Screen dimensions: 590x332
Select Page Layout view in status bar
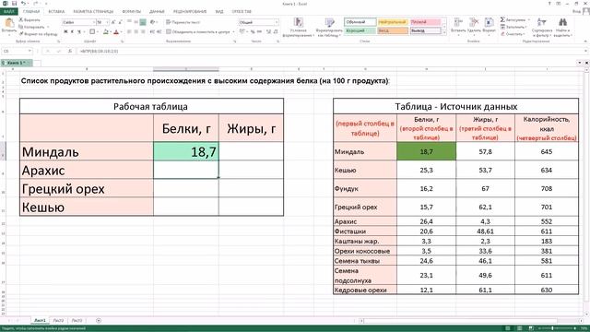[x=519, y=328]
